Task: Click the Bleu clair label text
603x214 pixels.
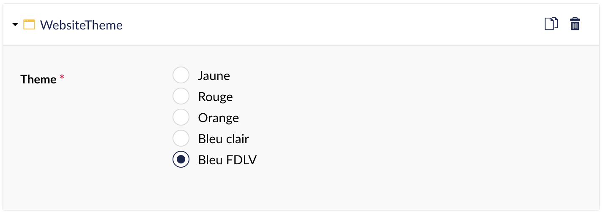Action: [223, 139]
